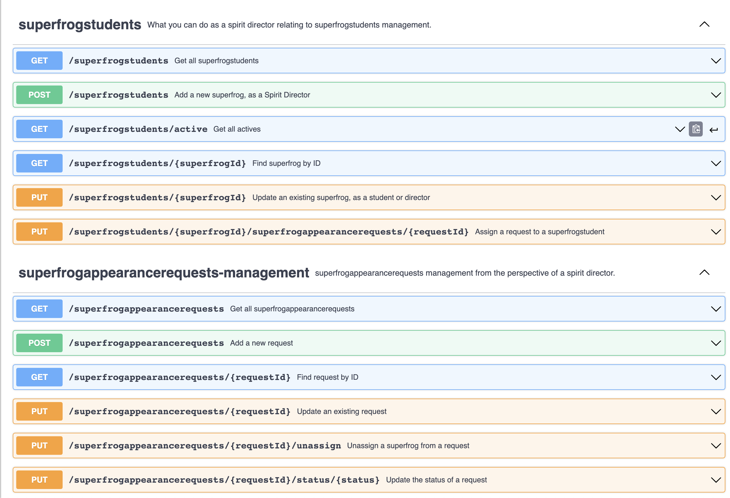
Task: Collapse the superfrogstudents section chevron
Action: (x=704, y=24)
